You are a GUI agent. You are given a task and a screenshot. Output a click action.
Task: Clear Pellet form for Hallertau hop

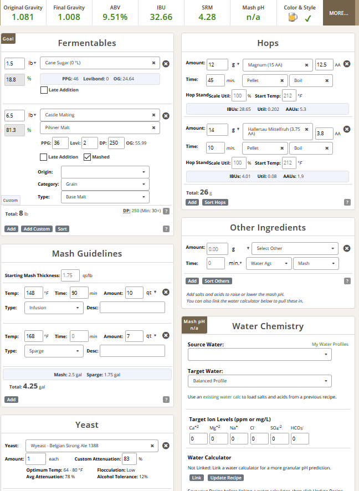point(282,149)
